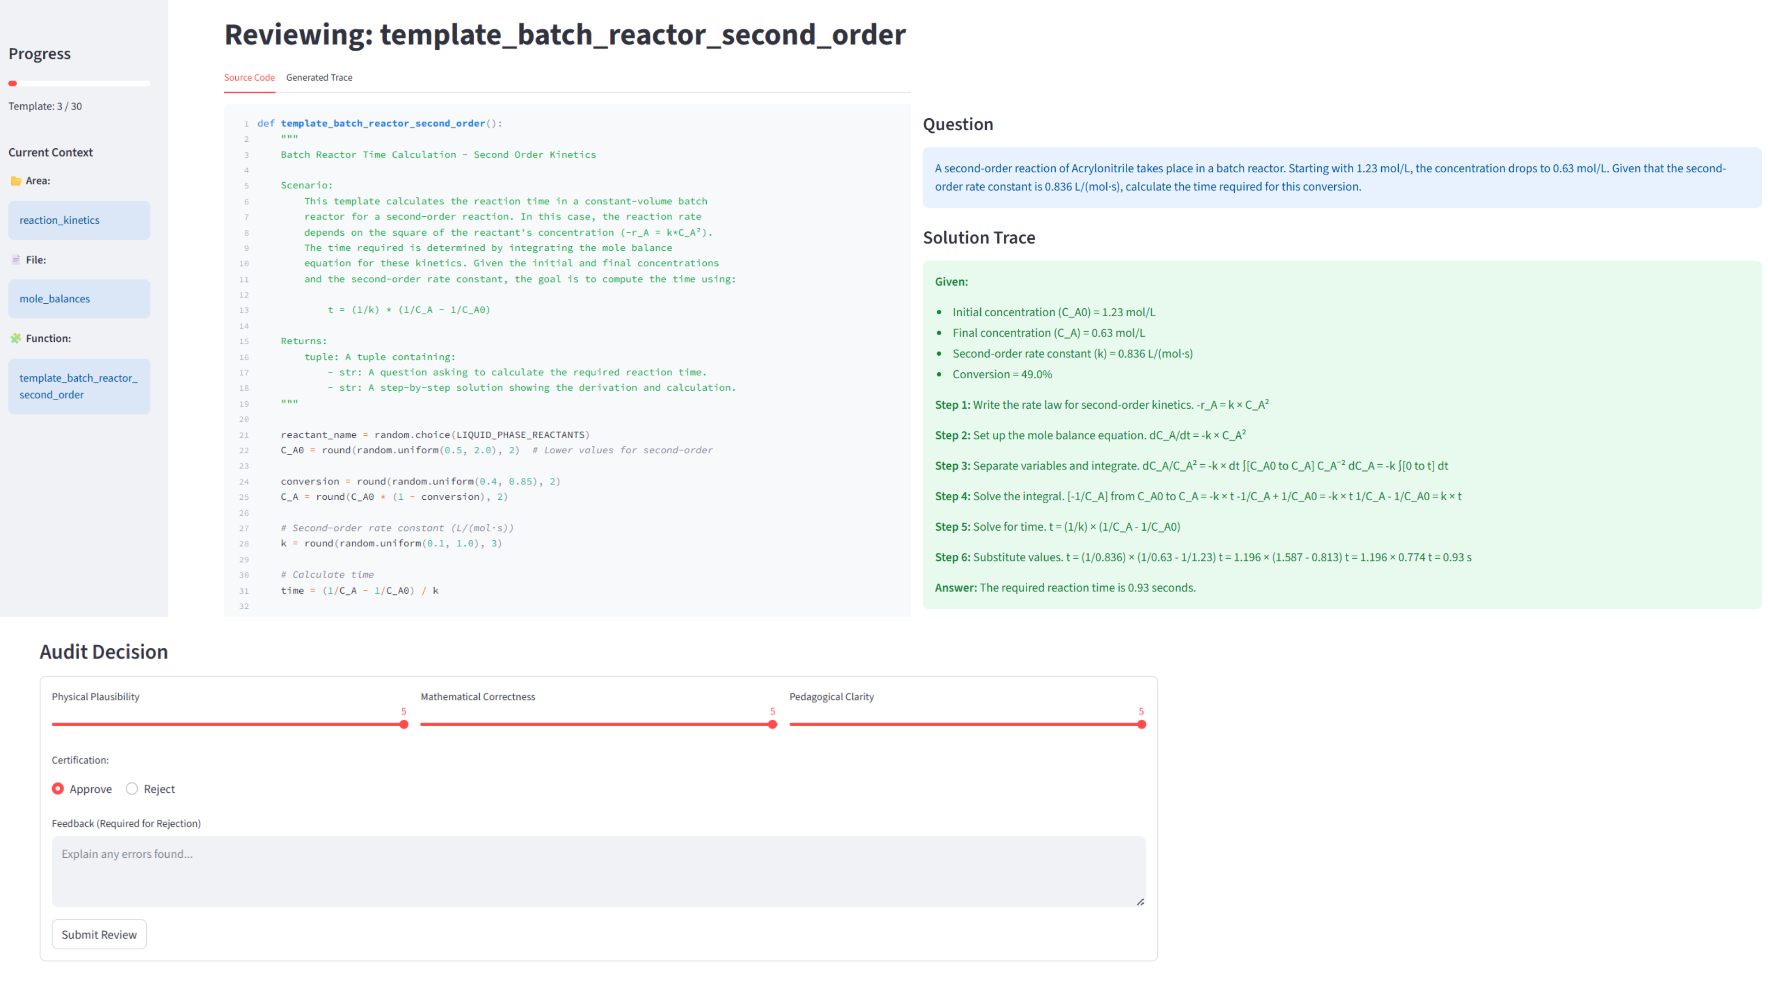The height and width of the screenshot is (994, 1768).
Task: Click the function name on code line 1
Action: [382, 123]
